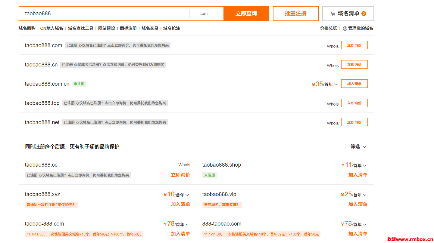View Whois for taobao888.top

[333, 104]
